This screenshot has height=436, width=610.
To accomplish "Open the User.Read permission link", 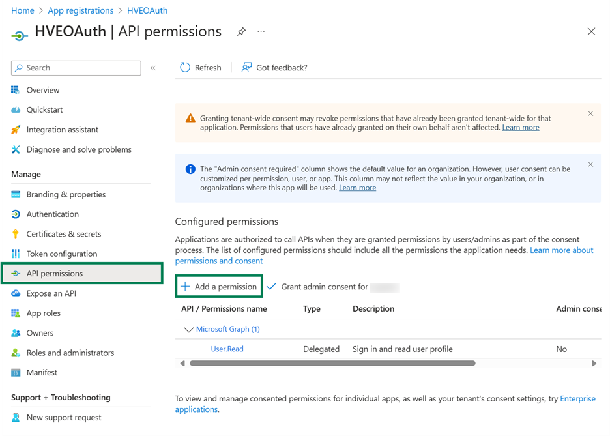I will [227, 349].
